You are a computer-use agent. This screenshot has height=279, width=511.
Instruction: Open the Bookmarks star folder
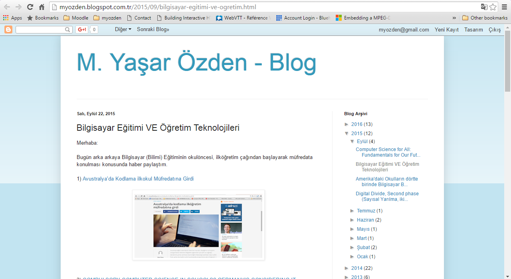coord(43,18)
